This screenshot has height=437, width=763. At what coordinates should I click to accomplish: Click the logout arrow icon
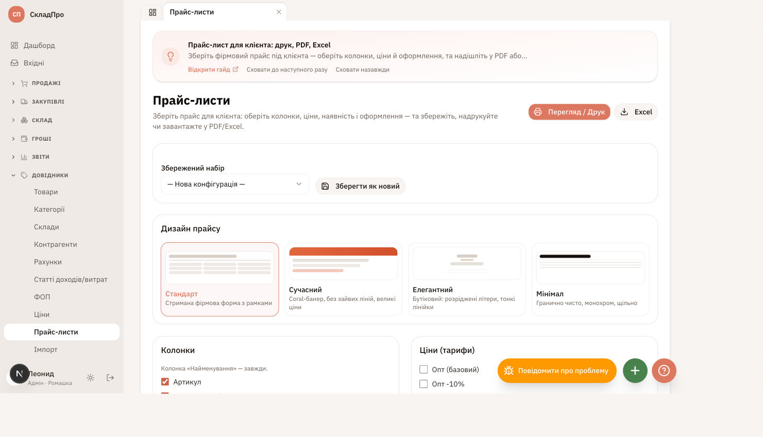point(110,378)
